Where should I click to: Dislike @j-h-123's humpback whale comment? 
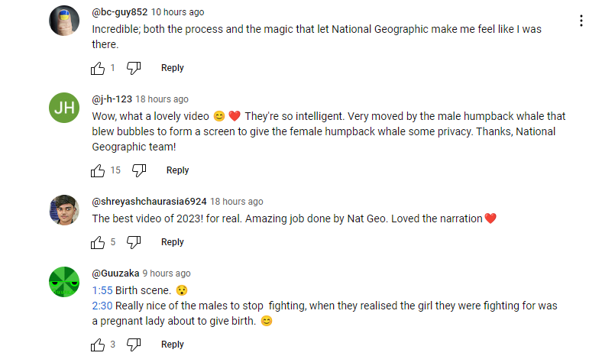click(139, 170)
